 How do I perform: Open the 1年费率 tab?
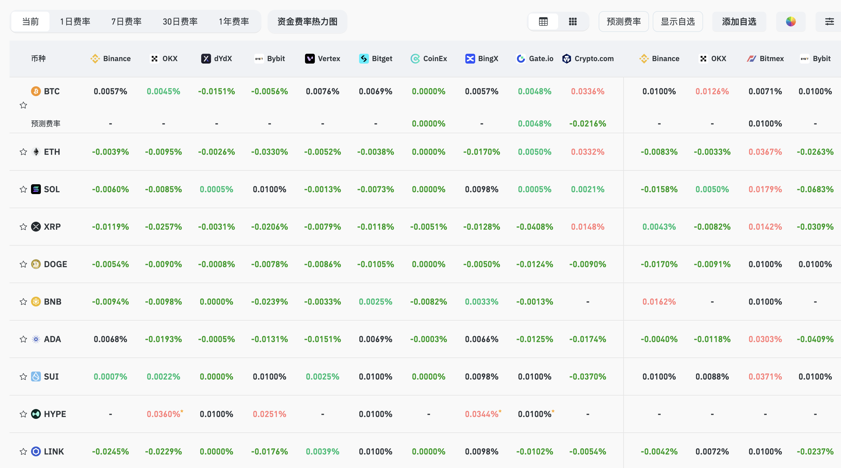click(234, 21)
